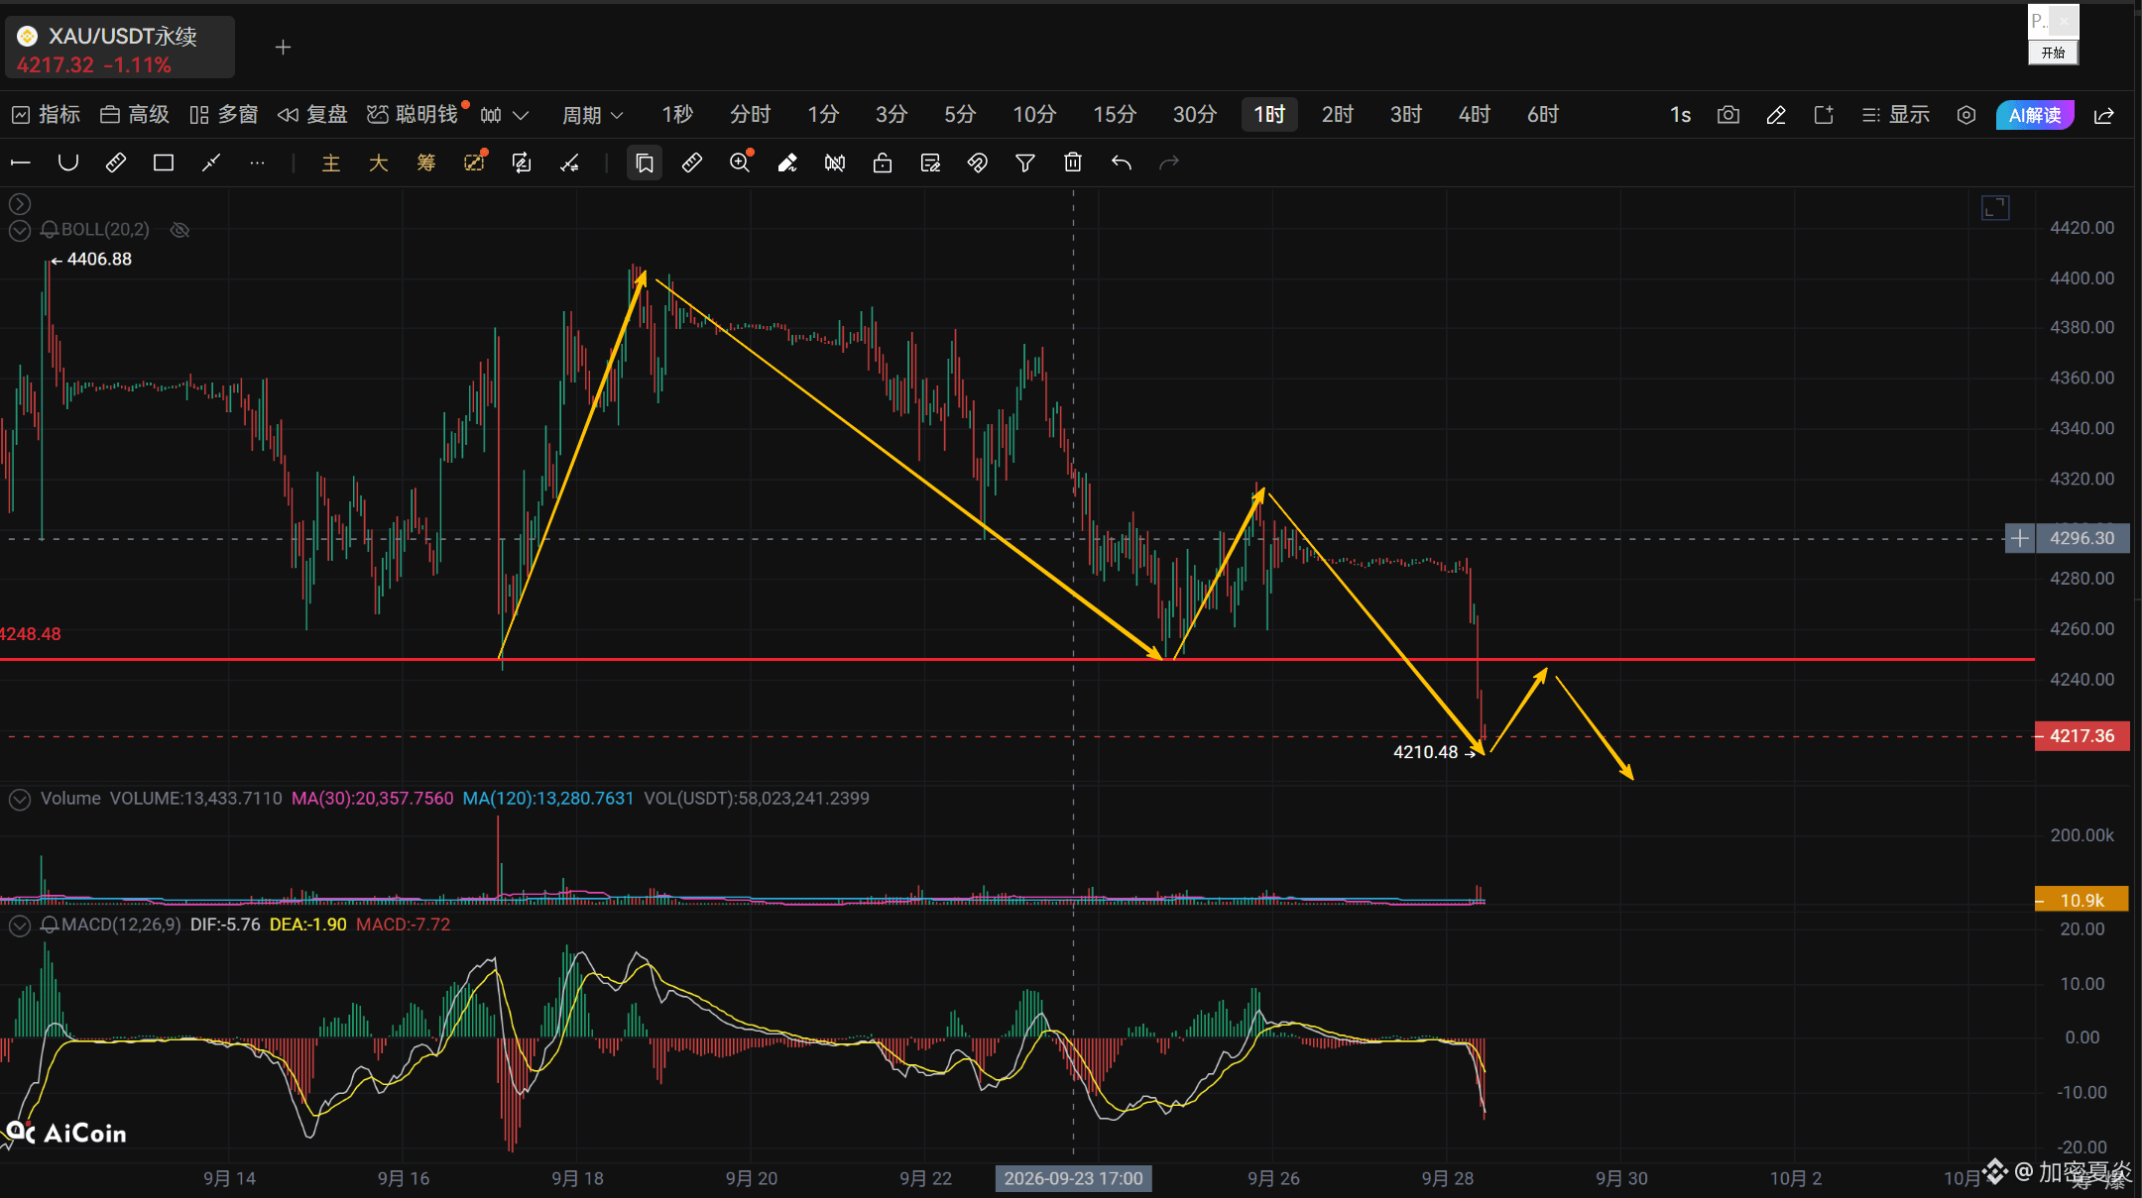The height and width of the screenshot is (1198, 2142).
Task: Select the zoom magnifier tool
Action: click(x=741, y=162)
